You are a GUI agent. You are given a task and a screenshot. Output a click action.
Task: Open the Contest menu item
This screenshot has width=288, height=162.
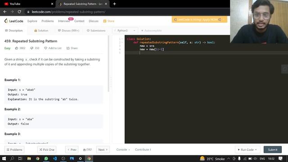(x=79, y=21)
